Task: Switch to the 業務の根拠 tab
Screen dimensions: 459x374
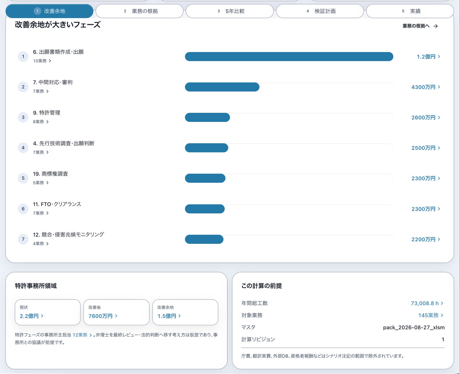Action: pyautogui.click(x=140, y=11)
